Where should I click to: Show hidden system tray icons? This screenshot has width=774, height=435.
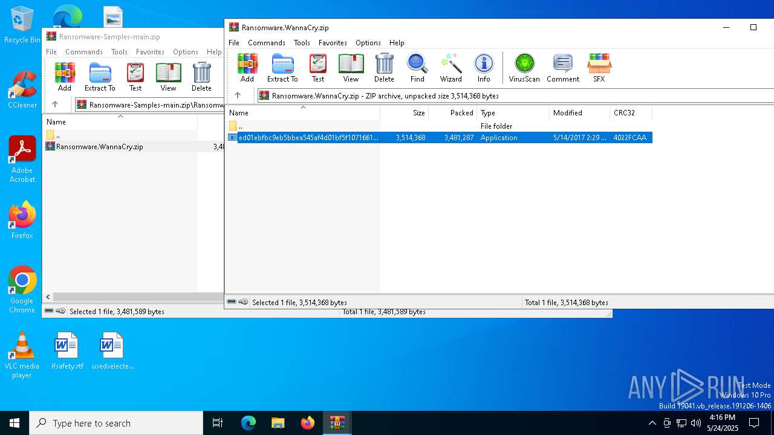point(652,423)
